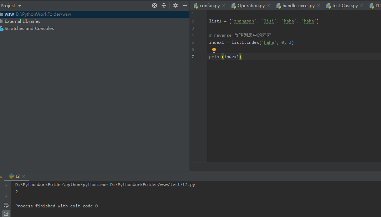The height and width of the screenshot is (217, 381).
Task: Click the locate/select opened file icon
Action: pyautogui.click(x=154, y=5)
